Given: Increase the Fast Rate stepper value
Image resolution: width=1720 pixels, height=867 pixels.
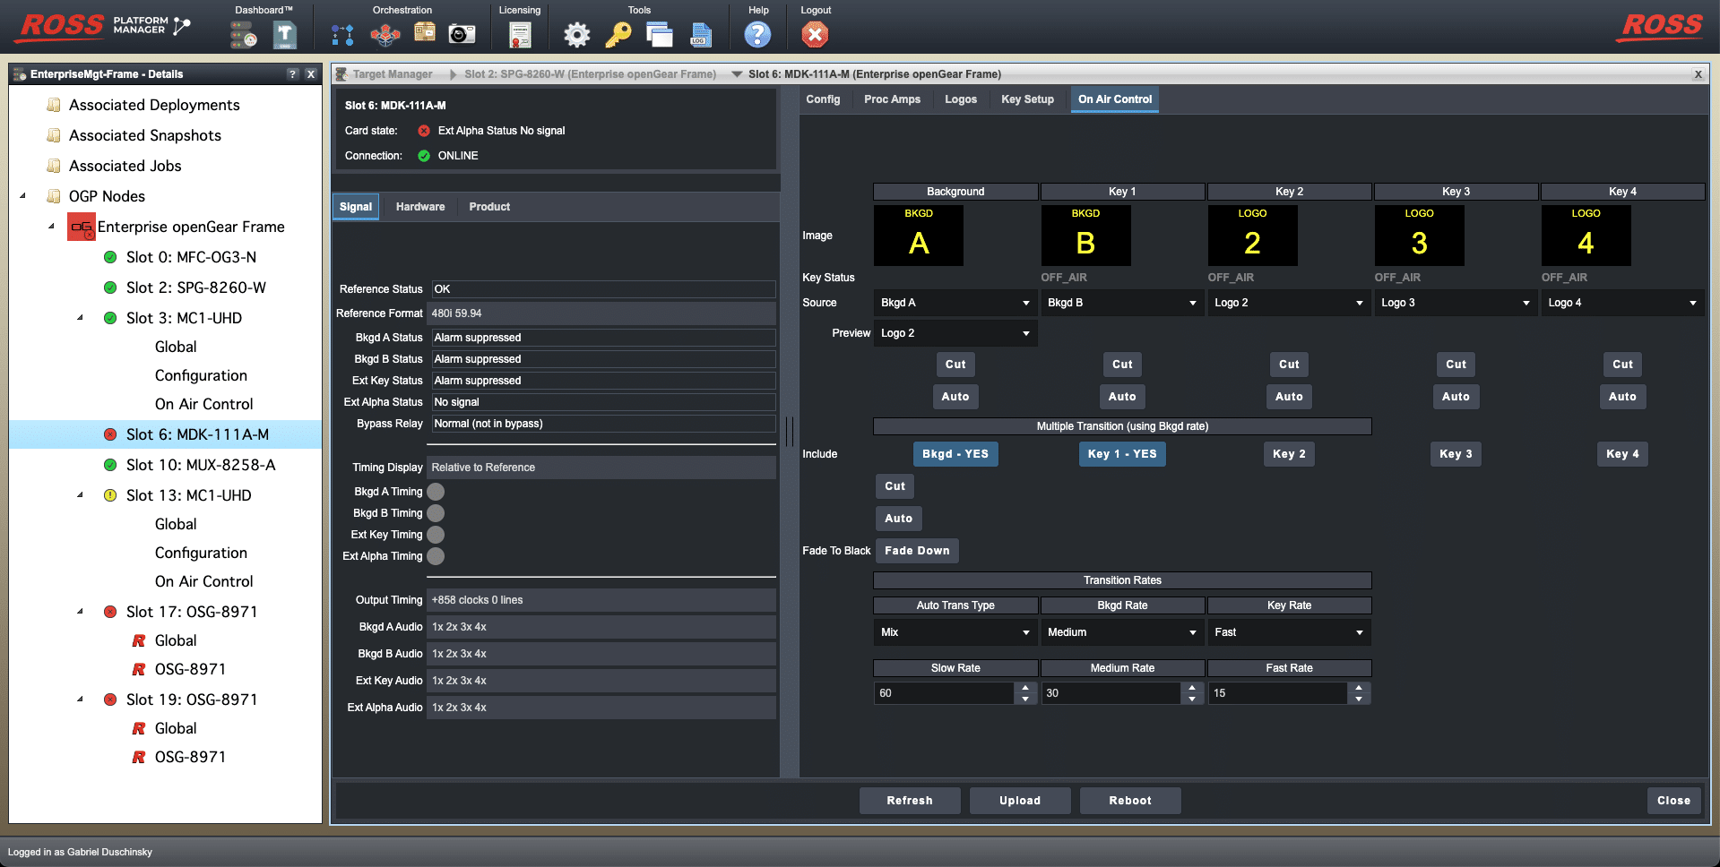Looking at the screenshot, I should pos(1359,688).
